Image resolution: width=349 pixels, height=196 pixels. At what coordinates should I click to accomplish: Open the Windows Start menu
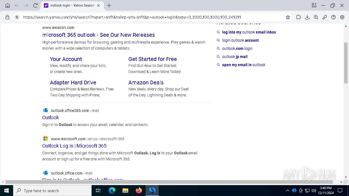[7, 191]
